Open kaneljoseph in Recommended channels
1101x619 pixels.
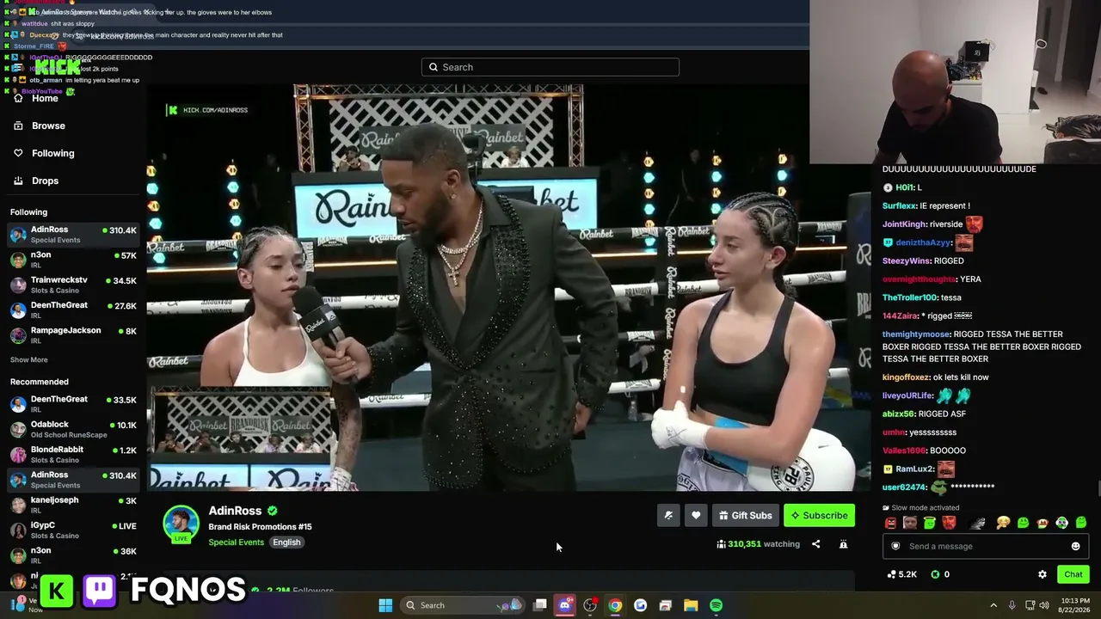click(73, 505)
